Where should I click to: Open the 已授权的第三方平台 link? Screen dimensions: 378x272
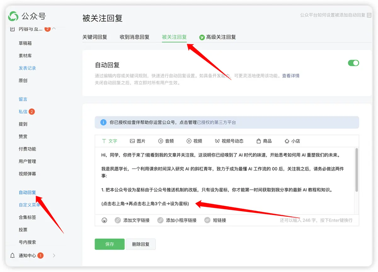click(216, 122)
